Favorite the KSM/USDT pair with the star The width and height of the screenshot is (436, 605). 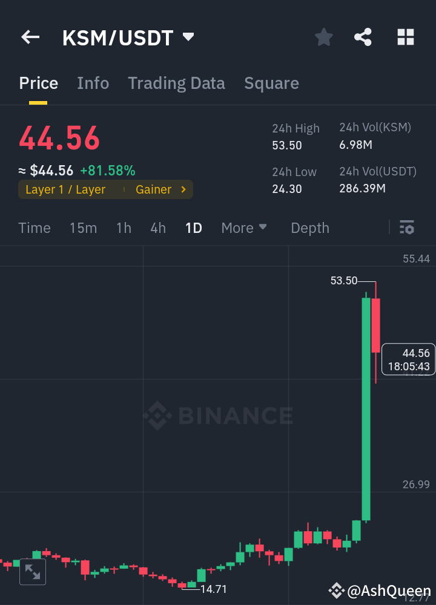(x=323, y=37)
